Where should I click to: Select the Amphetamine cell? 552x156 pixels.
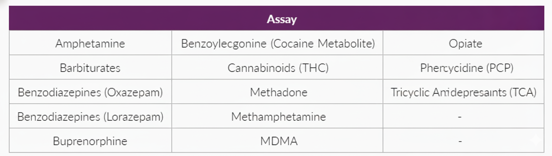(x=90, y=44)
